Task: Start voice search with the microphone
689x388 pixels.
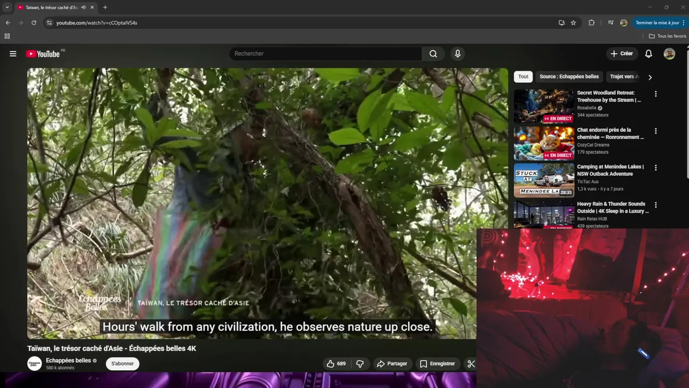Action: (x=458, y=54)
